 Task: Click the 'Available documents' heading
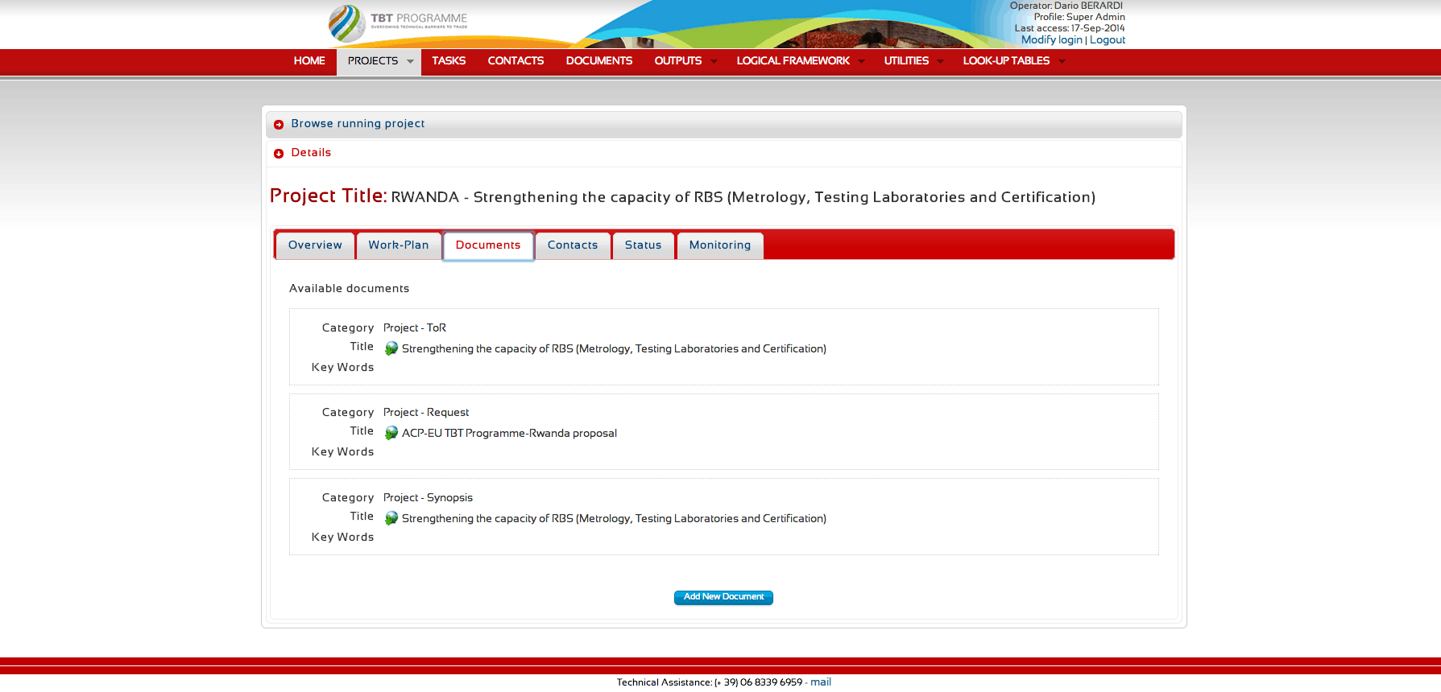(349, 289)
